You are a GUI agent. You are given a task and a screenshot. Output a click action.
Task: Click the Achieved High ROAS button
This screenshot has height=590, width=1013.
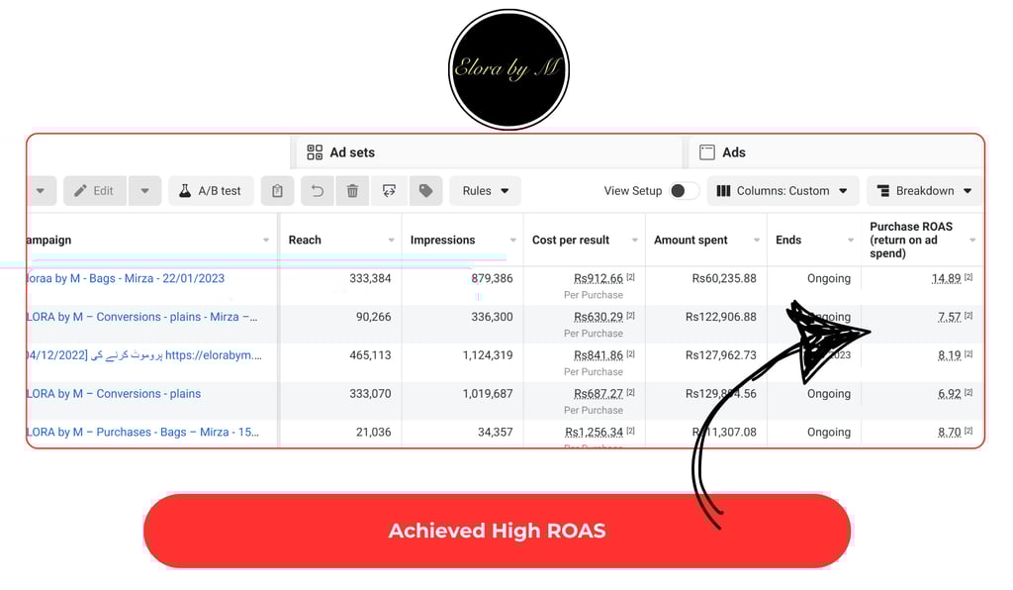click(x=497, y=532)
